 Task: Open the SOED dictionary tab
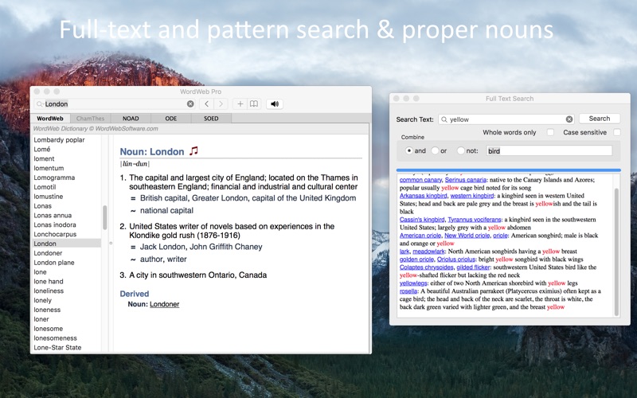(211, 119)
